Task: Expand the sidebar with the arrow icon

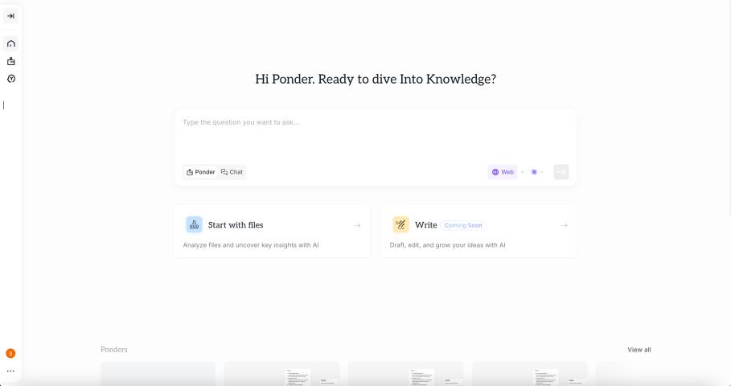Action: click(x=10, y=16)
